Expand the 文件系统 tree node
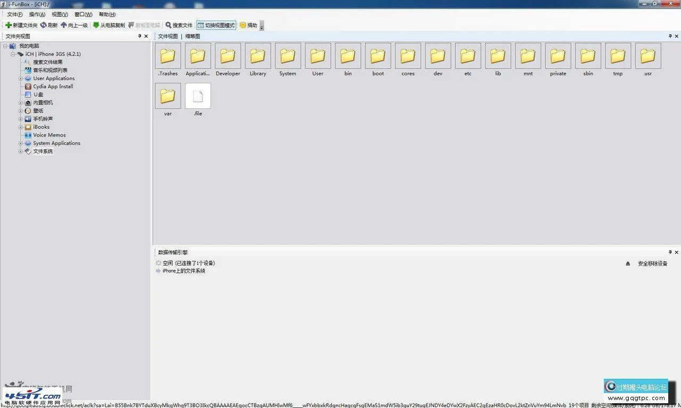The height and width of the screenshot is (408, 681). (x=21, y=151)
